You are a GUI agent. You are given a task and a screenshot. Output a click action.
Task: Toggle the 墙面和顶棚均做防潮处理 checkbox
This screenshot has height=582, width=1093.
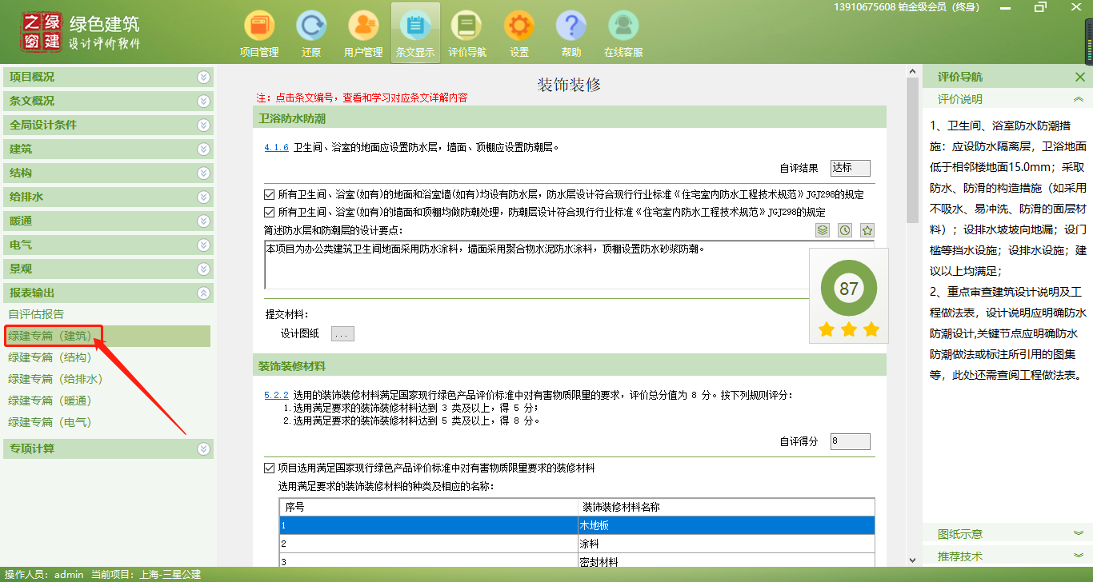tap(269, 212)
